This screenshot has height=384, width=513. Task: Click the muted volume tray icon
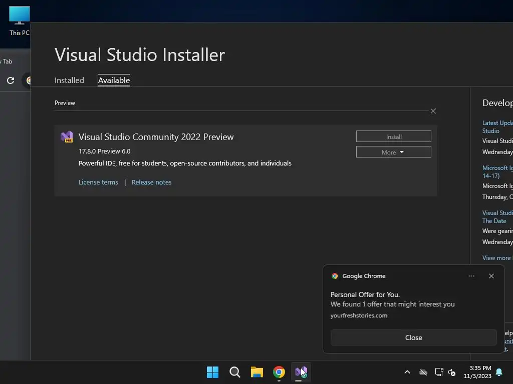(x=452, y=372)
